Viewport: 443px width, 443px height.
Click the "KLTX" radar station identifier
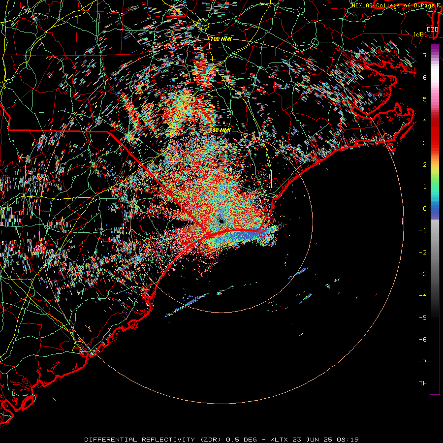point(279,440)
